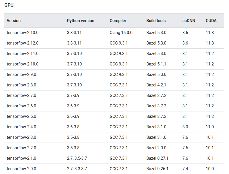Viewport: 229px width, 174px height.
Task: Select the Compiler column header
Action: (118, 21)
